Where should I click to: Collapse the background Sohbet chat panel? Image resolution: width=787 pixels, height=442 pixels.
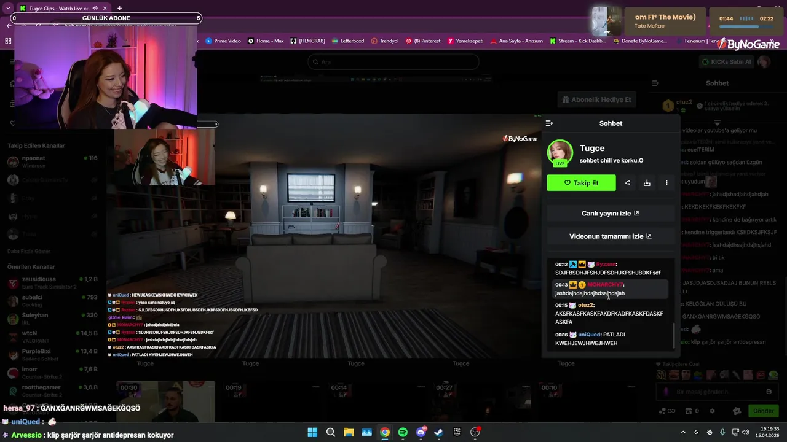tap(655, 83)
